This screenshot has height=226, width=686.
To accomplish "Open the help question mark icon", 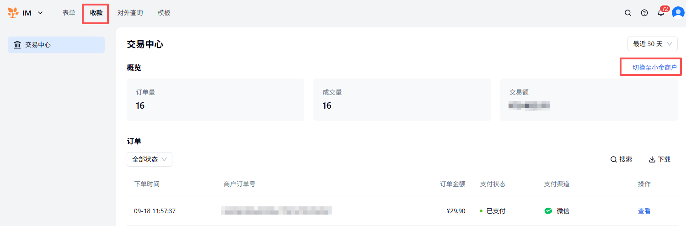I will 644,13.
